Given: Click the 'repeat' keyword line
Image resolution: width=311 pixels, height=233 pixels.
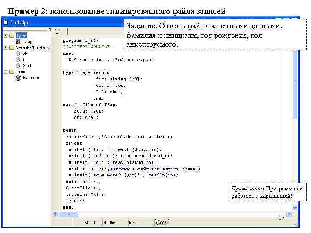Looking at the screenshot, I should coord(74,143).
